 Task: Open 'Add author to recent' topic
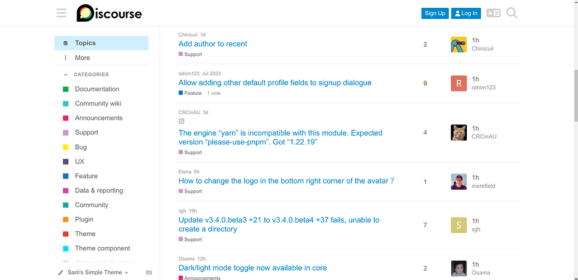pyautogui.click(x=213, y=44)
